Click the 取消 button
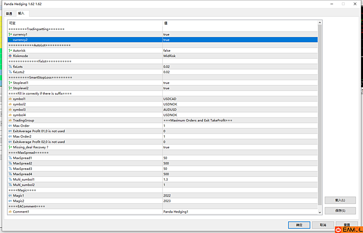This screenshot has height=233, width=363. [323, 225]
